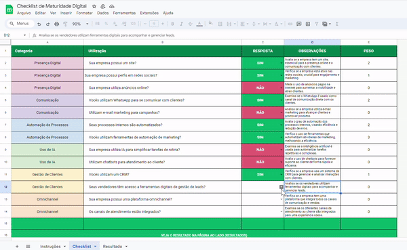Open the Ferramentas menu
407x250 pixels.
(124, 13)
